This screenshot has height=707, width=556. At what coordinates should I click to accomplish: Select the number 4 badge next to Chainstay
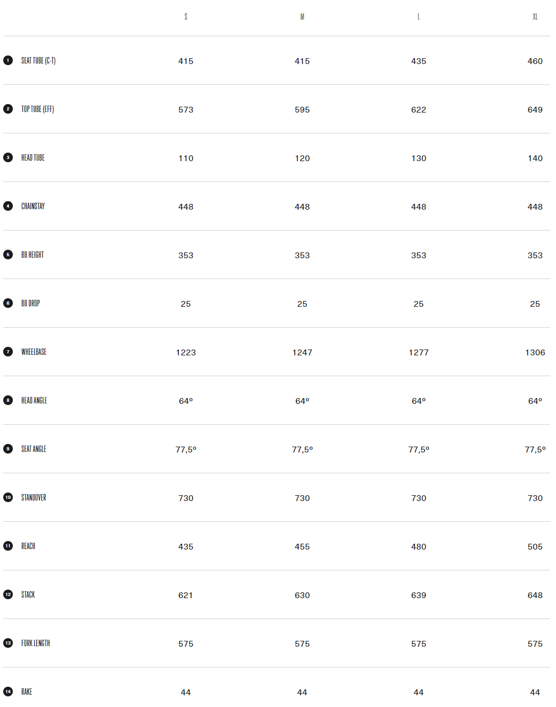coord(8,206)
